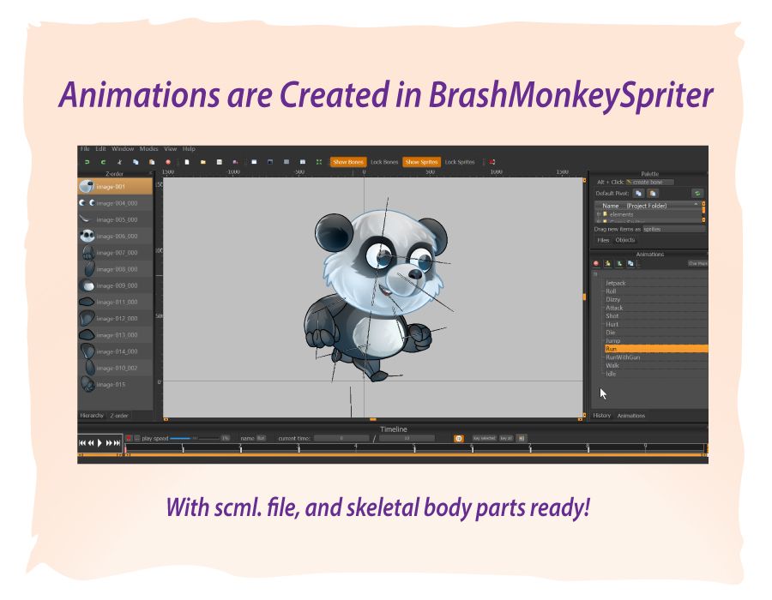Switch to the History tab
This screenshot has width=772, height=600.
click(x=601, y=416)
